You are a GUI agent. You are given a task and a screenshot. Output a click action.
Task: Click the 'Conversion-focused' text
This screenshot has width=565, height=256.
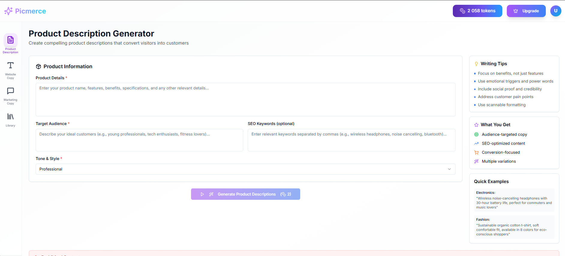(x=501, y=153)
